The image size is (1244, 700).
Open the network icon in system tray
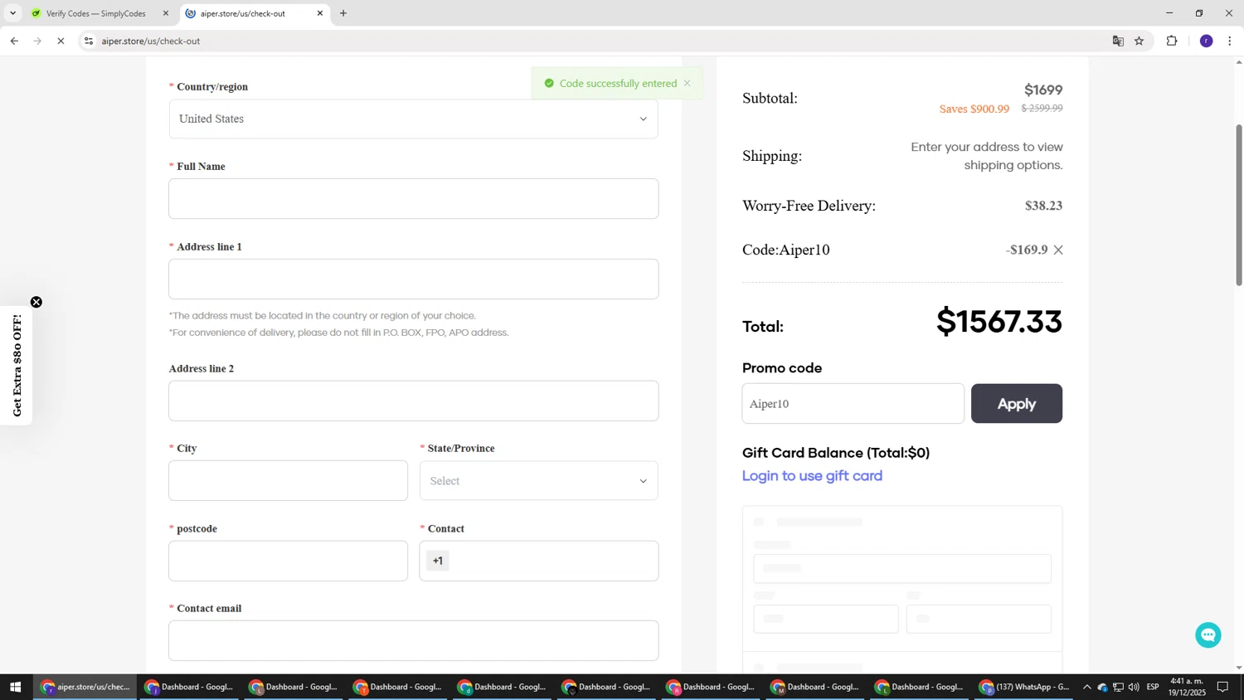1118,687
